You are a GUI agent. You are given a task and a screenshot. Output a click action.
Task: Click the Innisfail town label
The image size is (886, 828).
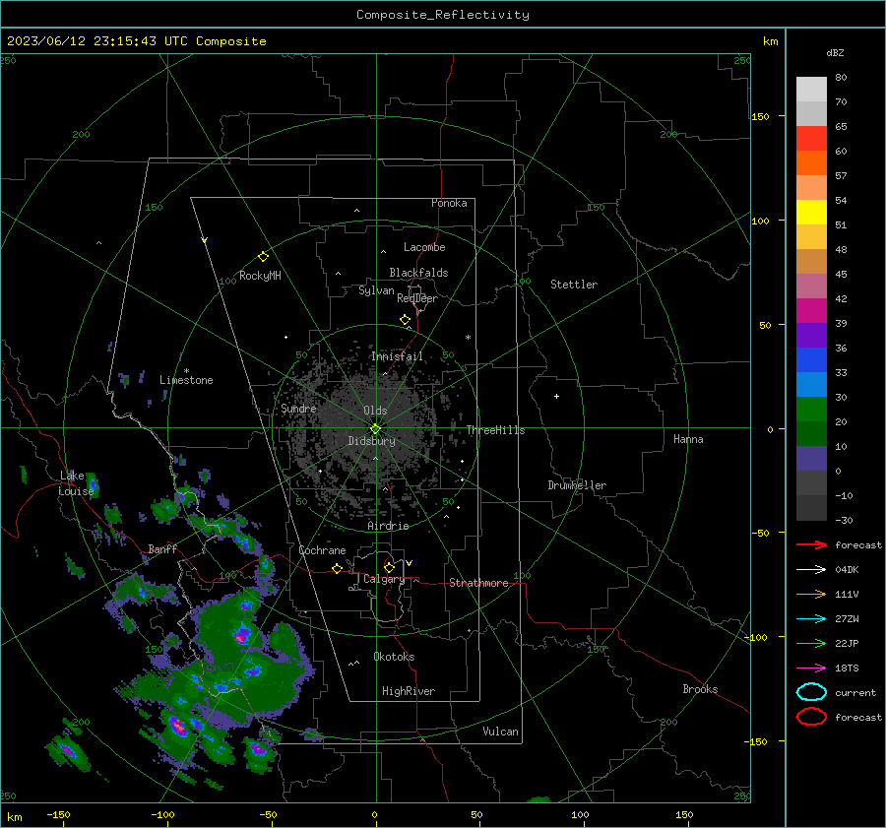click(x=397, y=356)
